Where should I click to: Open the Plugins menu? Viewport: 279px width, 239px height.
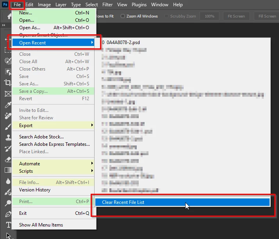(139, 5)
